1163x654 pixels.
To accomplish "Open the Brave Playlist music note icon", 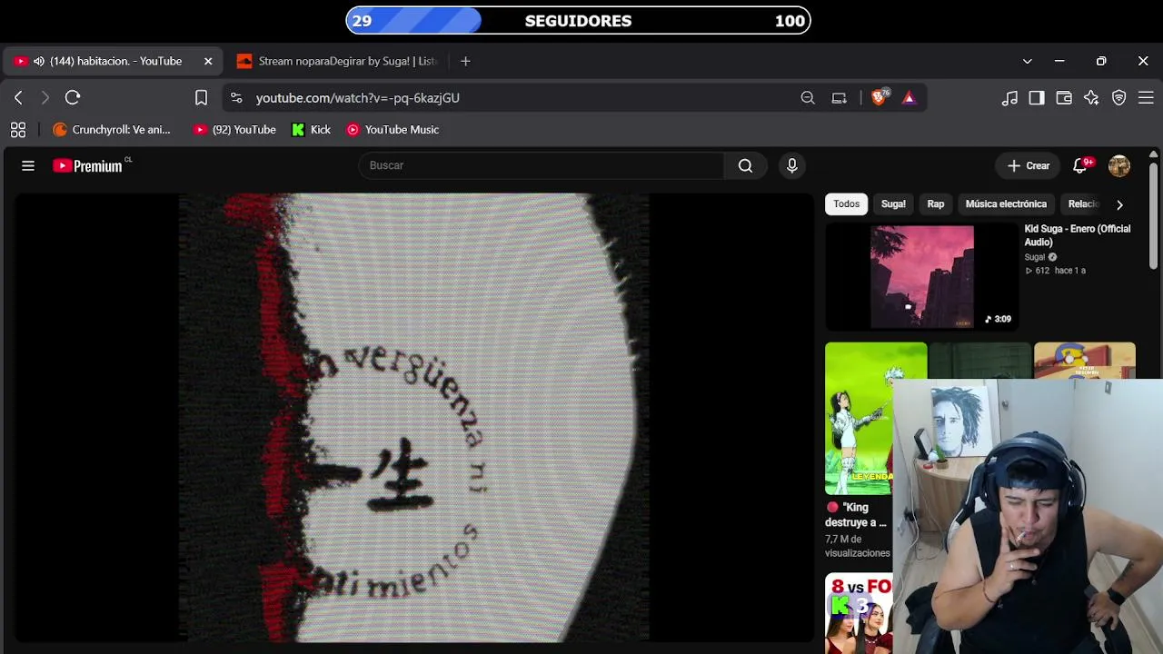I will [1009, 97].
